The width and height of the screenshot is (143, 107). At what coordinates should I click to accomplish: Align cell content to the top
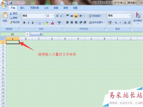click(x=67, y=16)
